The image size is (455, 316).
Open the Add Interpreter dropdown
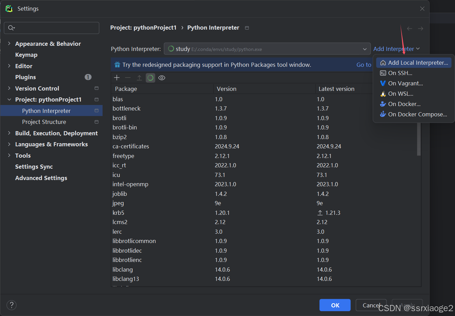pyautogui.click(x=396, y=49)
